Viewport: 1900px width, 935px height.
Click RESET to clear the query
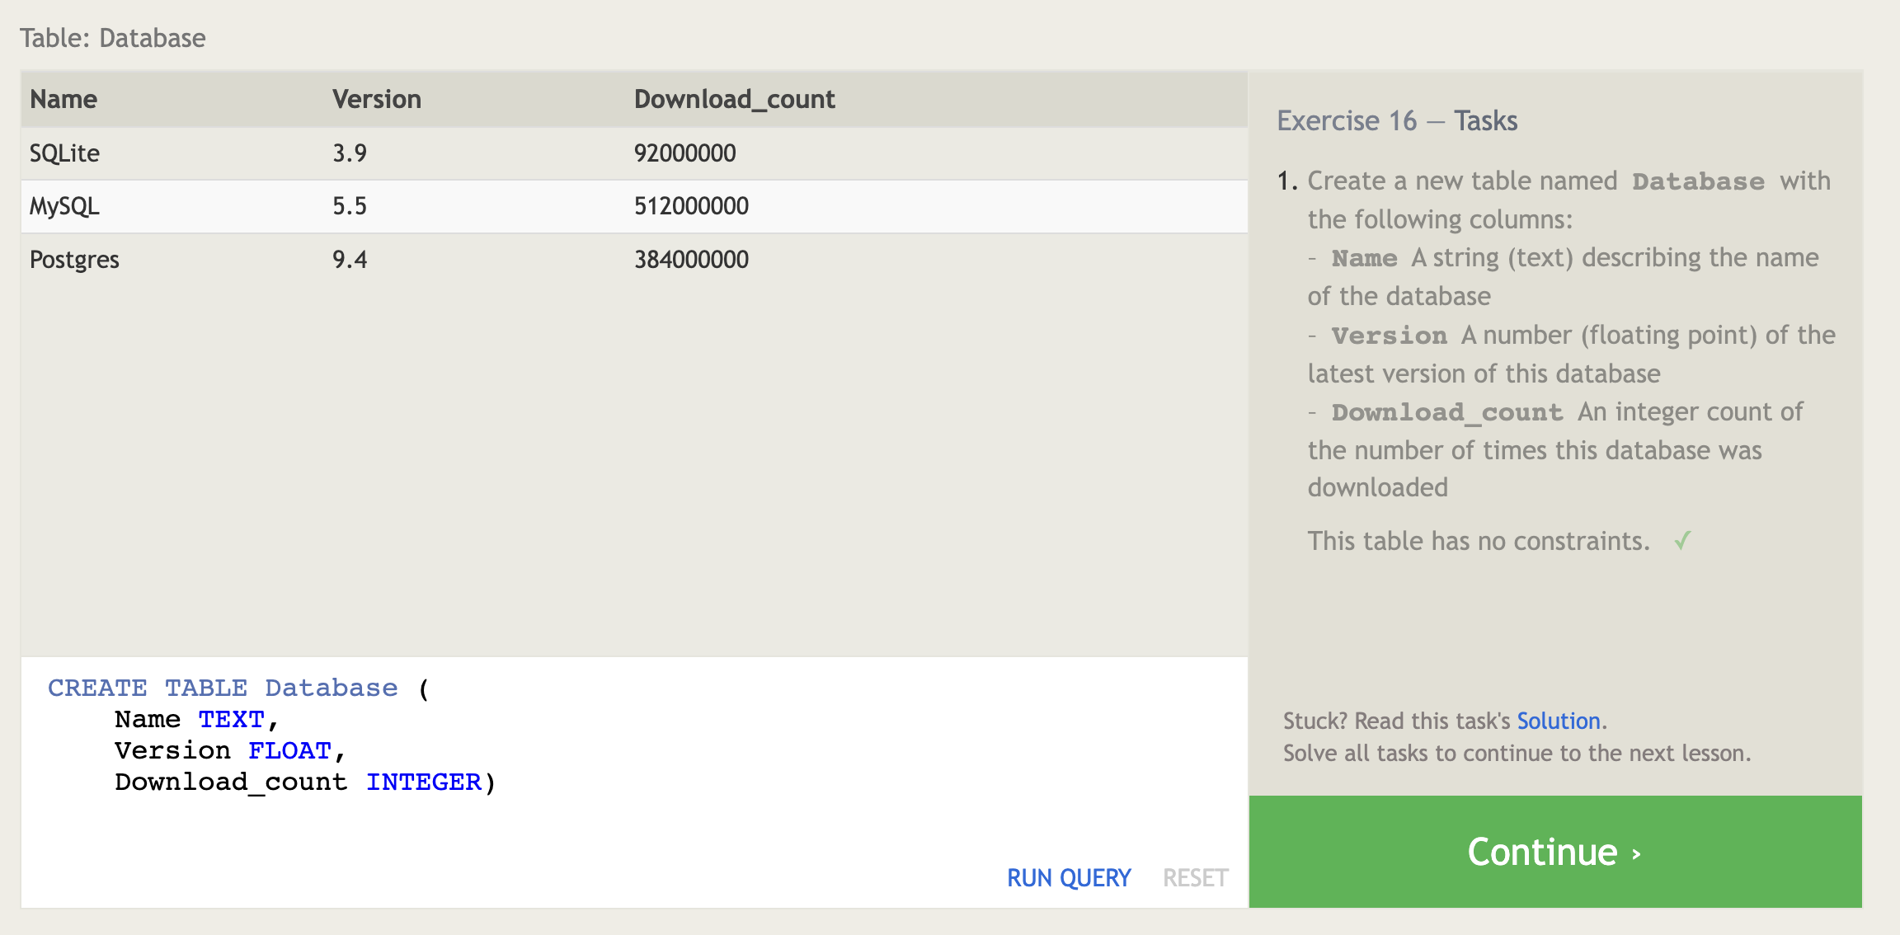coord(1195,878)
